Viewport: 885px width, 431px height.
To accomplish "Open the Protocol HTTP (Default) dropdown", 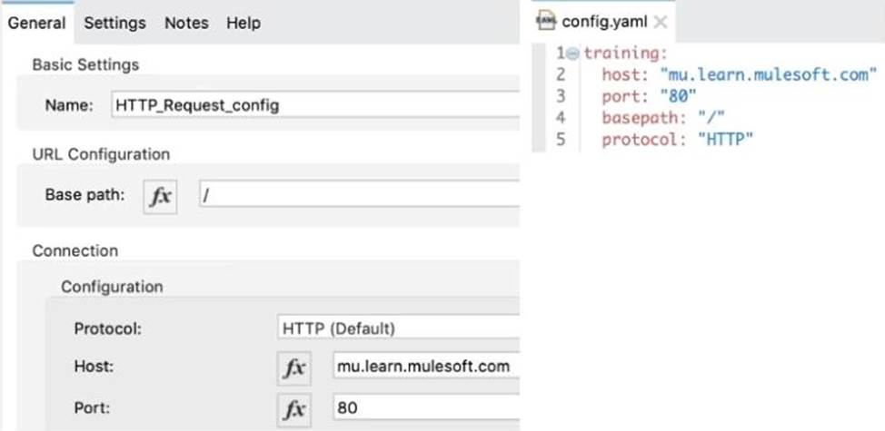I will [x=398, y=328].
